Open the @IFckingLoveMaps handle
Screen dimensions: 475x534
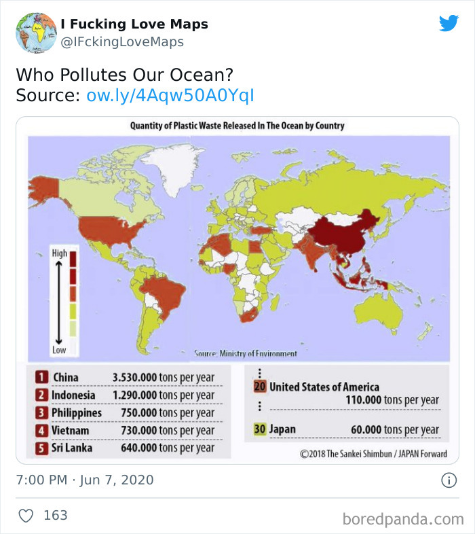click(x=122, y=42)
